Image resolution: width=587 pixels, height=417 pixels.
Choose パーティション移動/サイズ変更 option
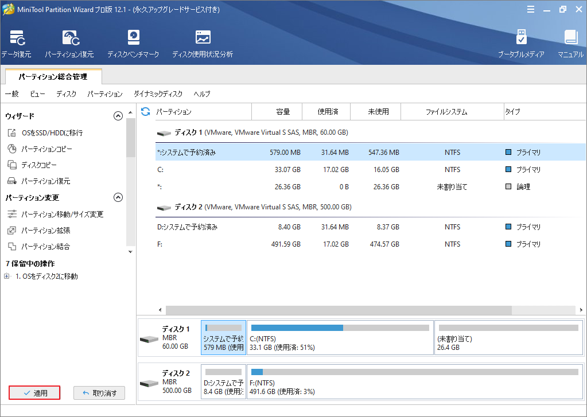56,214
